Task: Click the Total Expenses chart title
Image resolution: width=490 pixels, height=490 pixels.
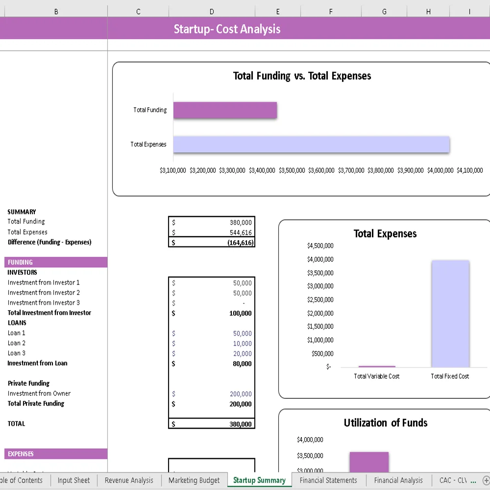Action: pos(385,234)
